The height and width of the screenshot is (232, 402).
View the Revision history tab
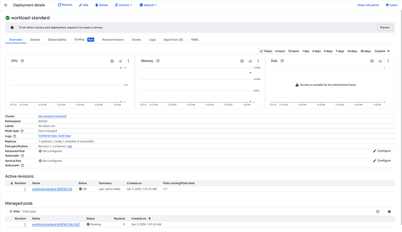(x=113, y=40)
